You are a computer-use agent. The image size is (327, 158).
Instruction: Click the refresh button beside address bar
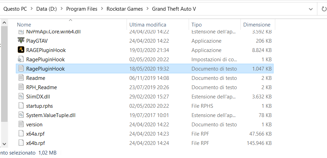[x=321, y=9]
